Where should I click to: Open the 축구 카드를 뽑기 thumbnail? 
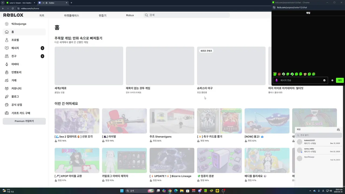point(219,121)
